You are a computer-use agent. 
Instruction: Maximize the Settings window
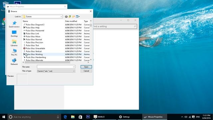coord(128,20)
